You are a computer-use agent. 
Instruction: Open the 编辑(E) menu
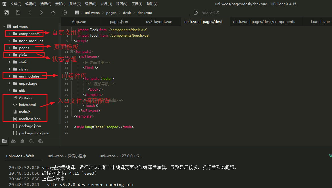click(31, 4)
